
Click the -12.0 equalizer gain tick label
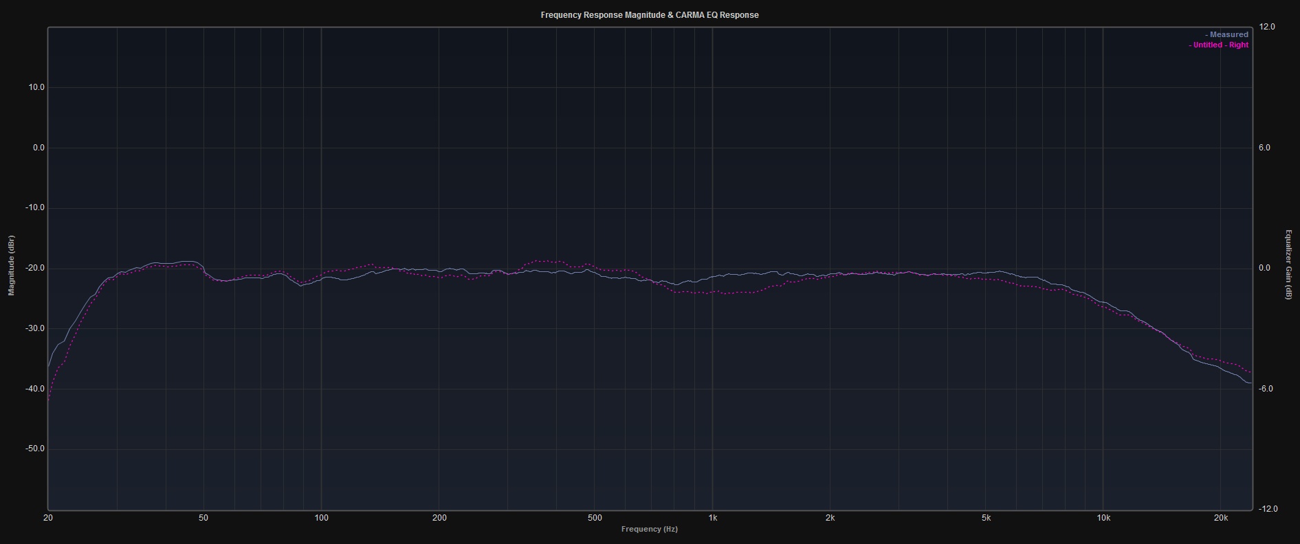[1267, 509]
